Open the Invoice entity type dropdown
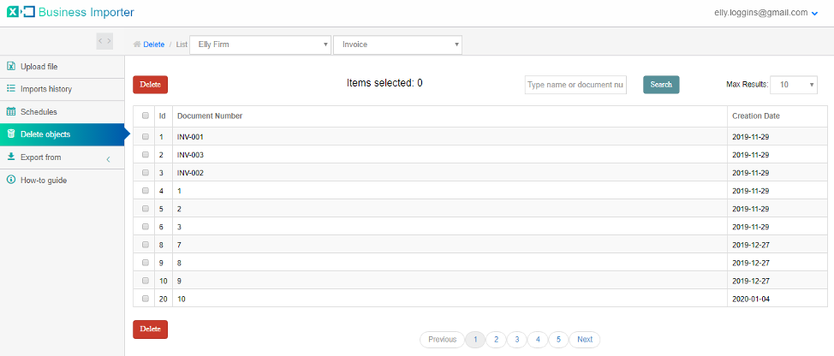Screen dimensions: 834x356 397,44
